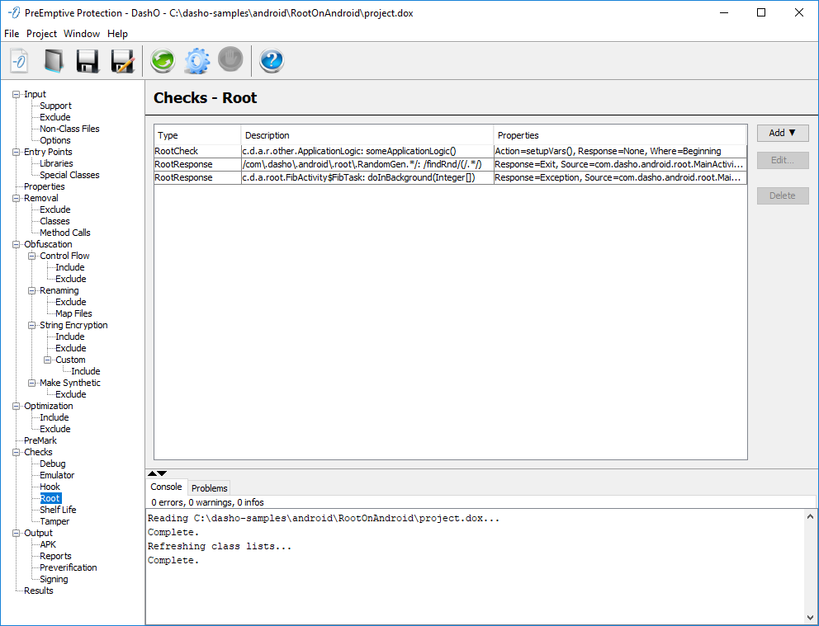This screenshot has width=819, height=626.
Task: Click the blue gear Build icon
Action: pyautogui.click(x=196, y=61)
